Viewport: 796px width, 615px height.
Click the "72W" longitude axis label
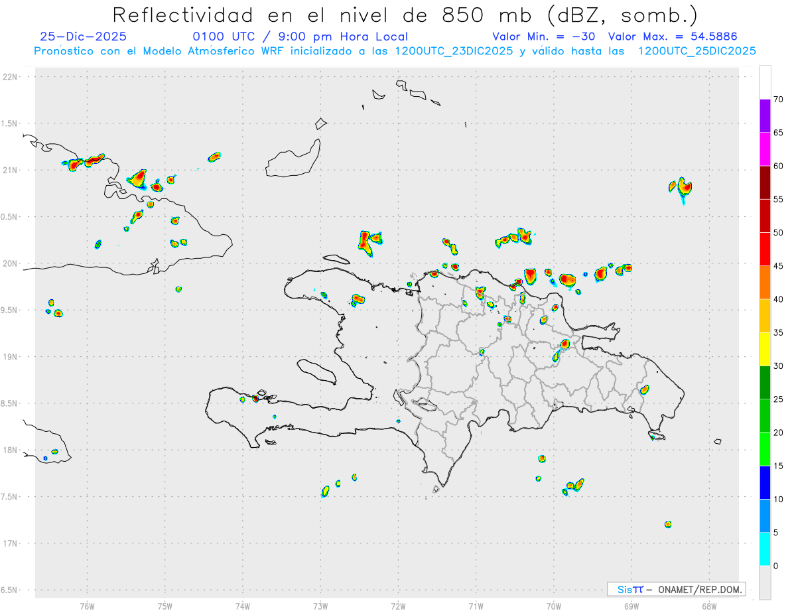[x=398, y=606]
